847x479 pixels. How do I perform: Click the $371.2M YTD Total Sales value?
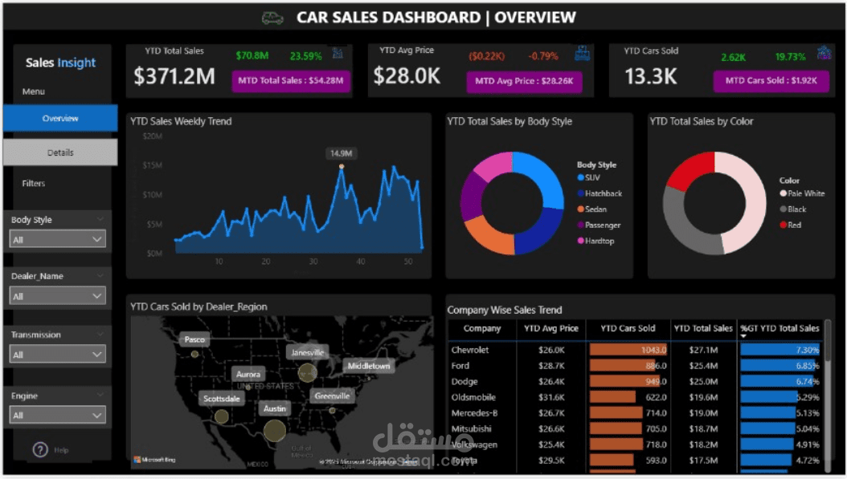click(x=174, y=76)
